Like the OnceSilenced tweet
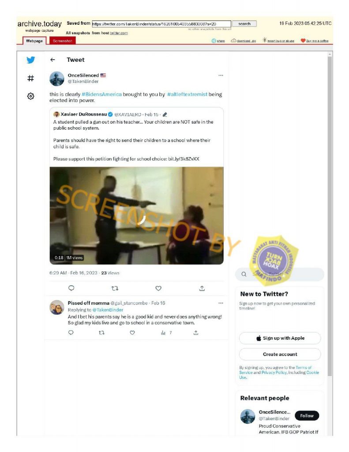The height and width of the screenshot is (452, 349). point(158,288)
